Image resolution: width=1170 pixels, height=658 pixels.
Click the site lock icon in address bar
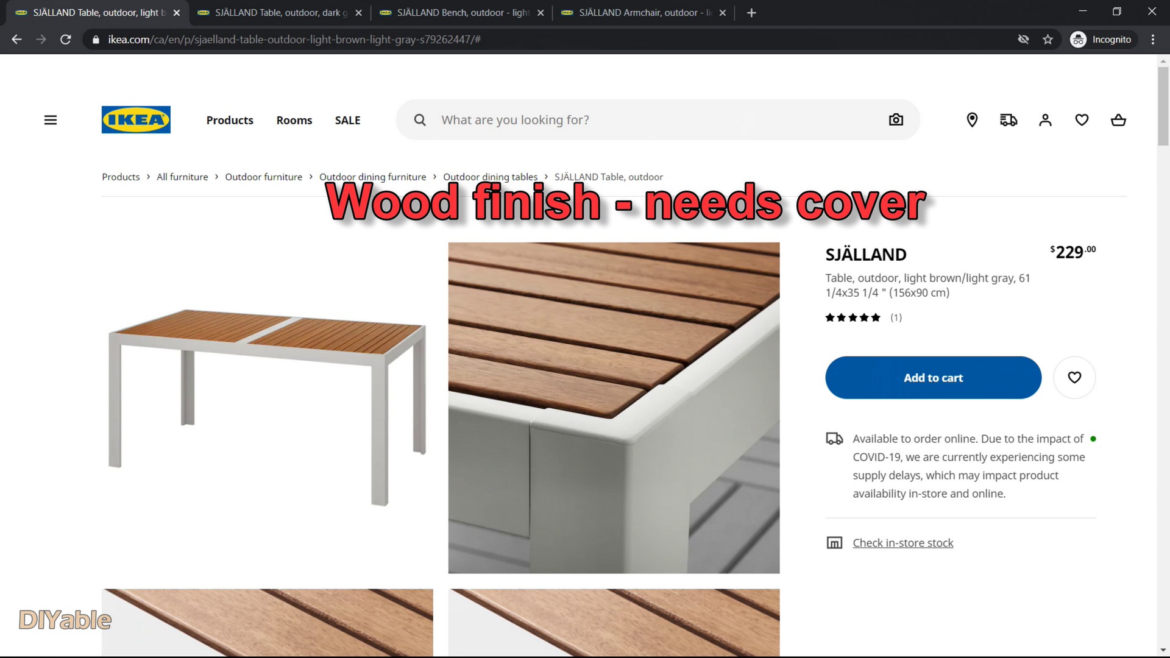[96, 40]
